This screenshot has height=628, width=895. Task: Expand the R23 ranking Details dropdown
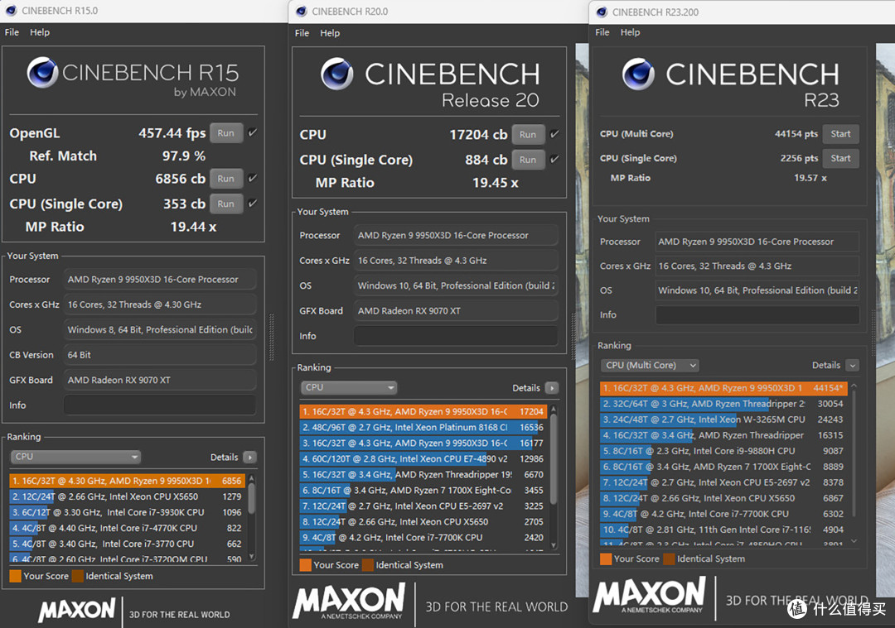click(x=852, y=365)
